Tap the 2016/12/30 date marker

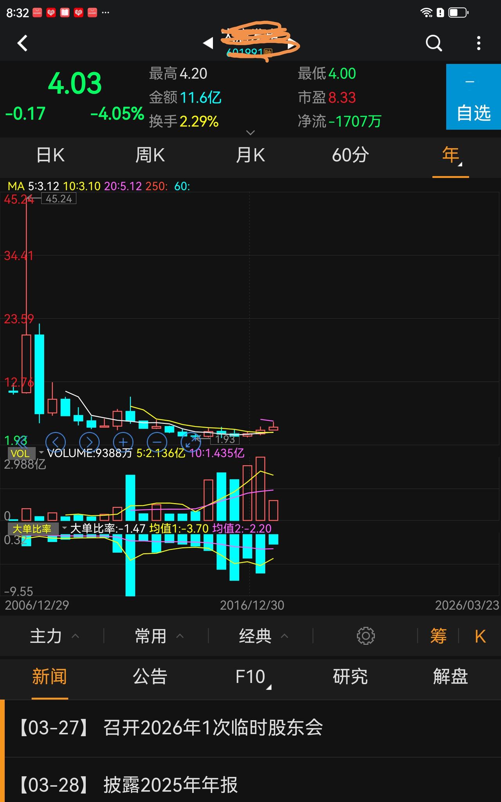click(252, 605)
